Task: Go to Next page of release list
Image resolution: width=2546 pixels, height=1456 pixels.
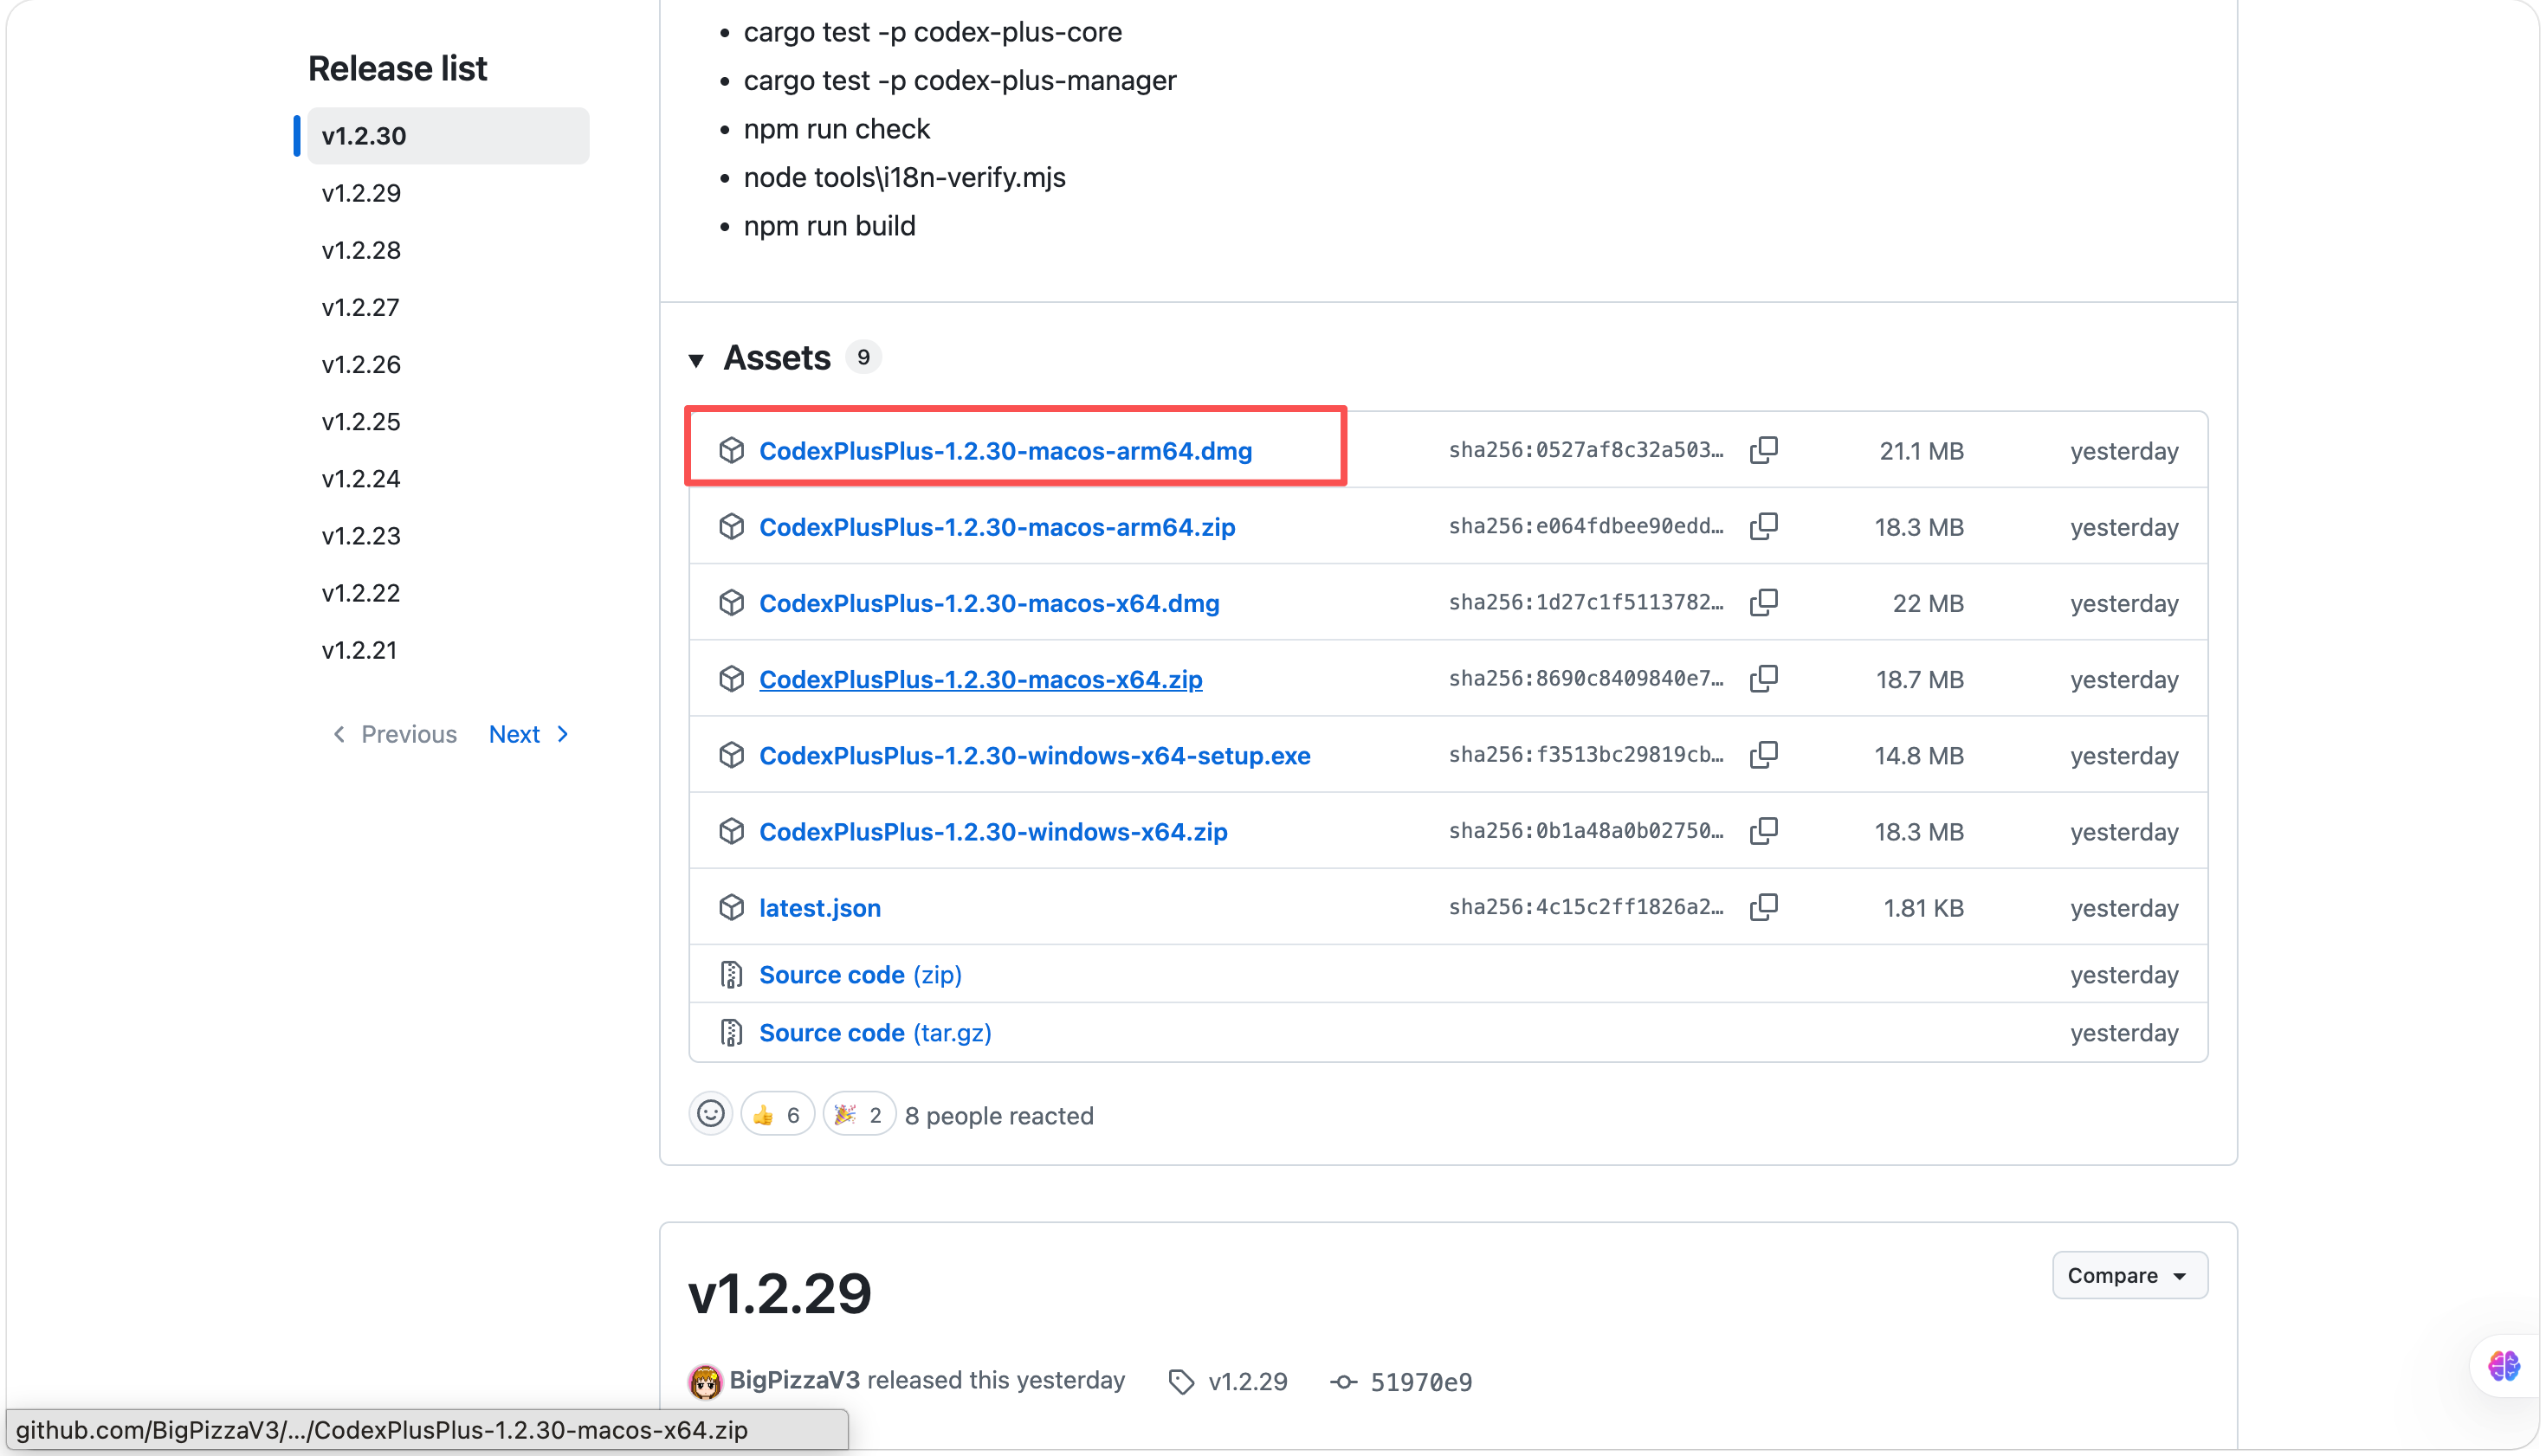Action: (x=529, y=734)
